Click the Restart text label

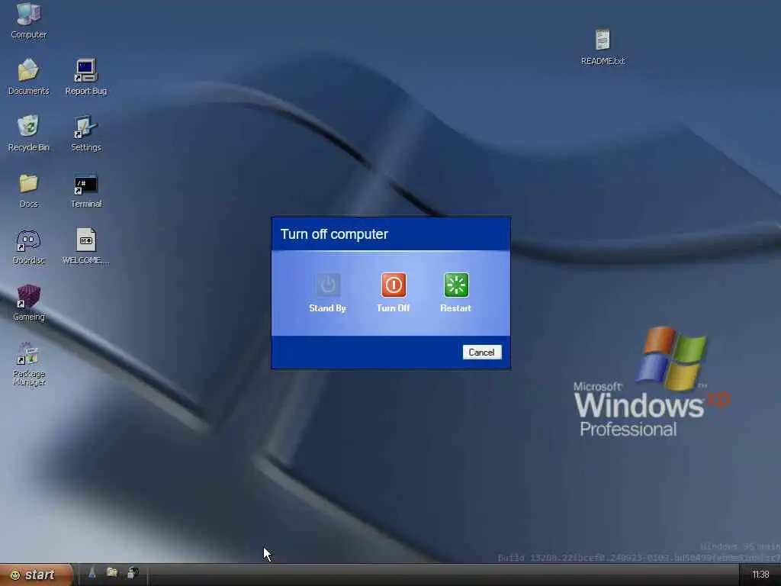pyautogui.click(x=456, y=308)
